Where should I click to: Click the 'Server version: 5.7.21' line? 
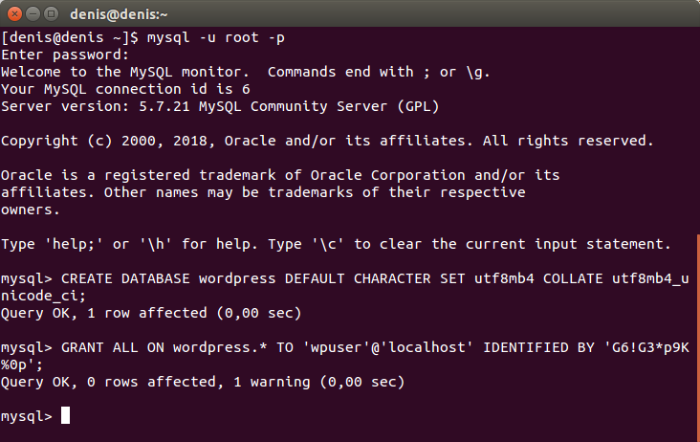(220, 107)
